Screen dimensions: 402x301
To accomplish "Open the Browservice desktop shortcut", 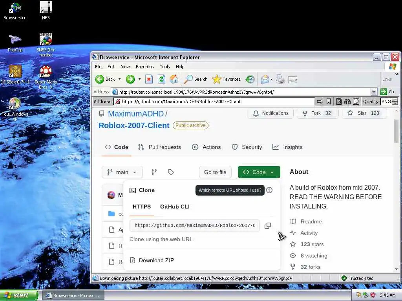I will coord(15,11).
